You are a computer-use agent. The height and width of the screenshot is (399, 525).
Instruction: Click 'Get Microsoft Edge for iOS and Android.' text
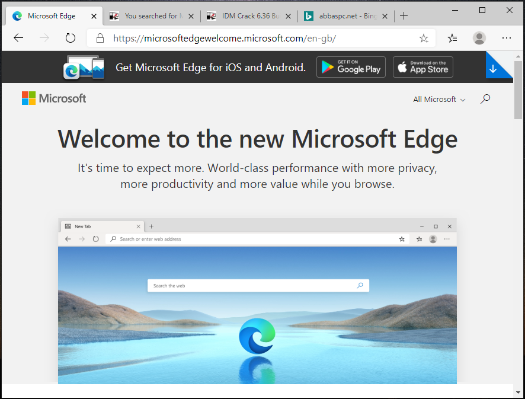point(210,68)
